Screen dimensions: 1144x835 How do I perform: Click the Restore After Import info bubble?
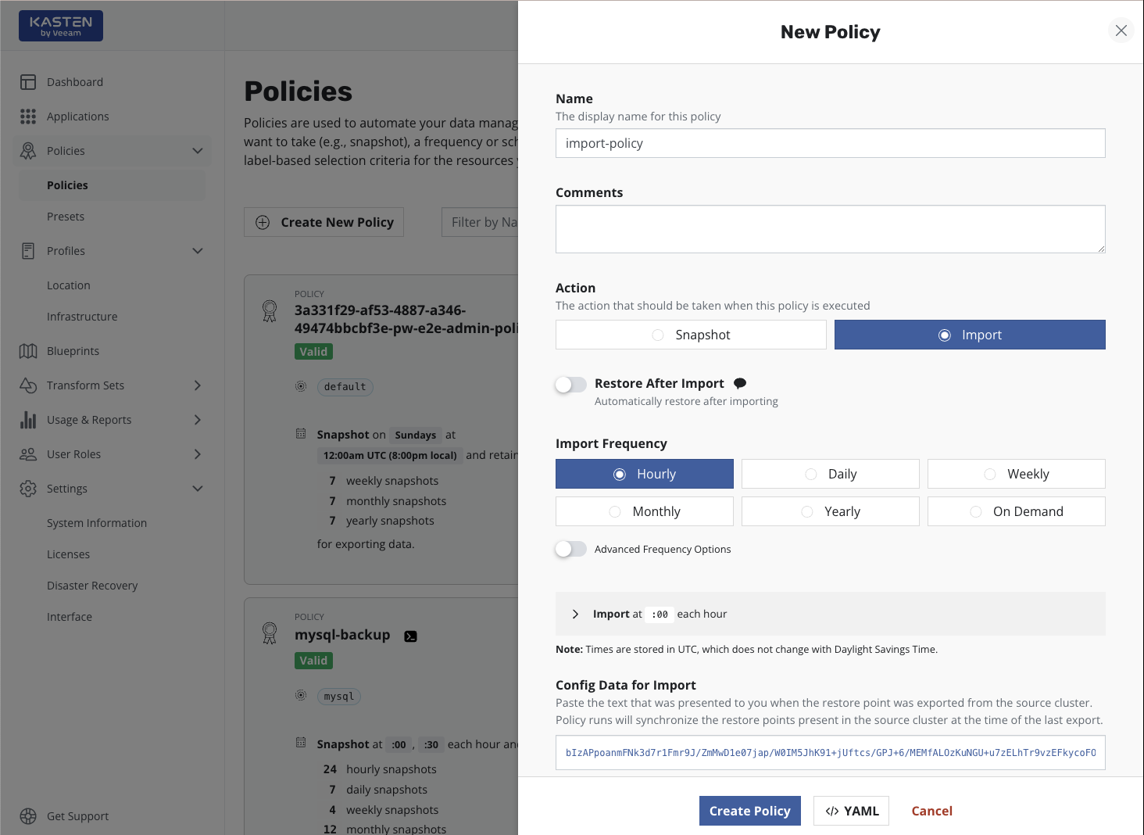point(740,383)
